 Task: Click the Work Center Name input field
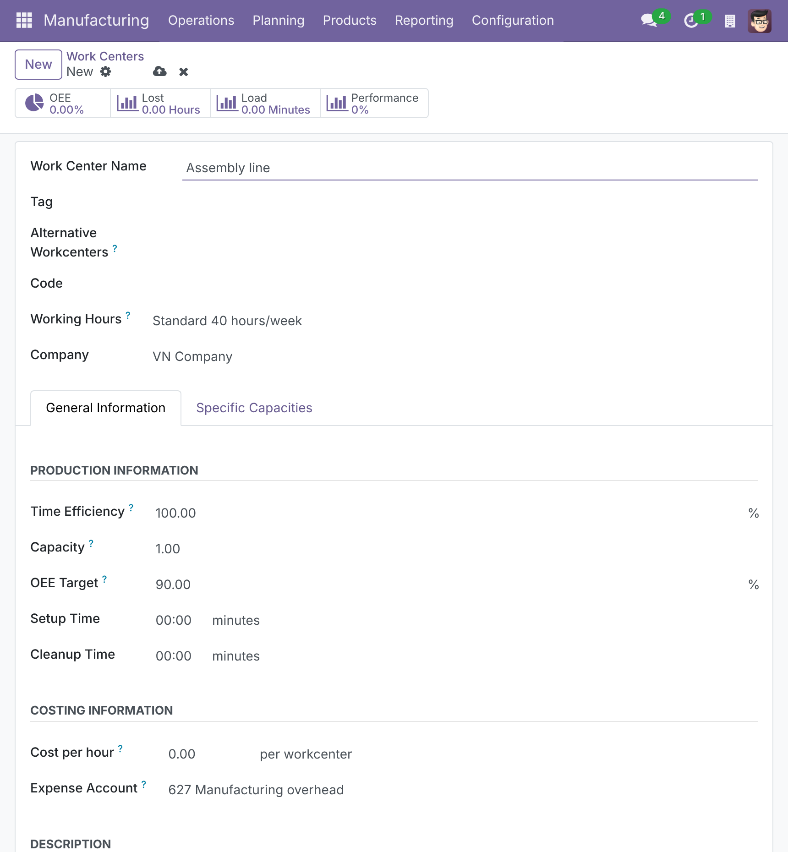470,168
